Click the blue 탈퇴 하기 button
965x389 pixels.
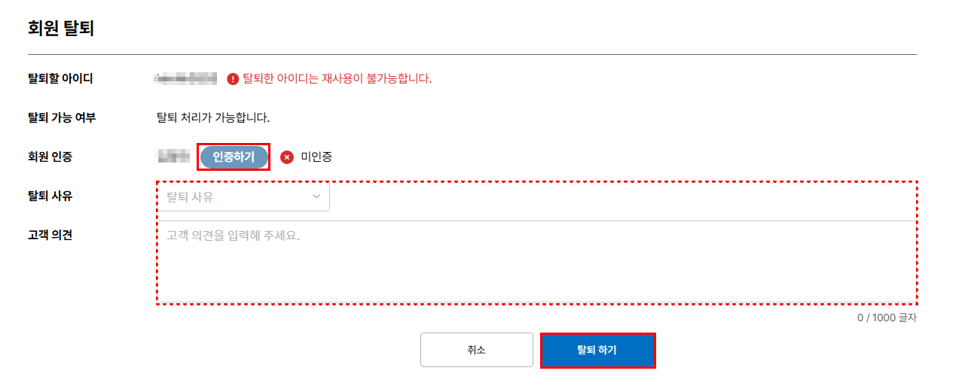click(x=597, y=351)
